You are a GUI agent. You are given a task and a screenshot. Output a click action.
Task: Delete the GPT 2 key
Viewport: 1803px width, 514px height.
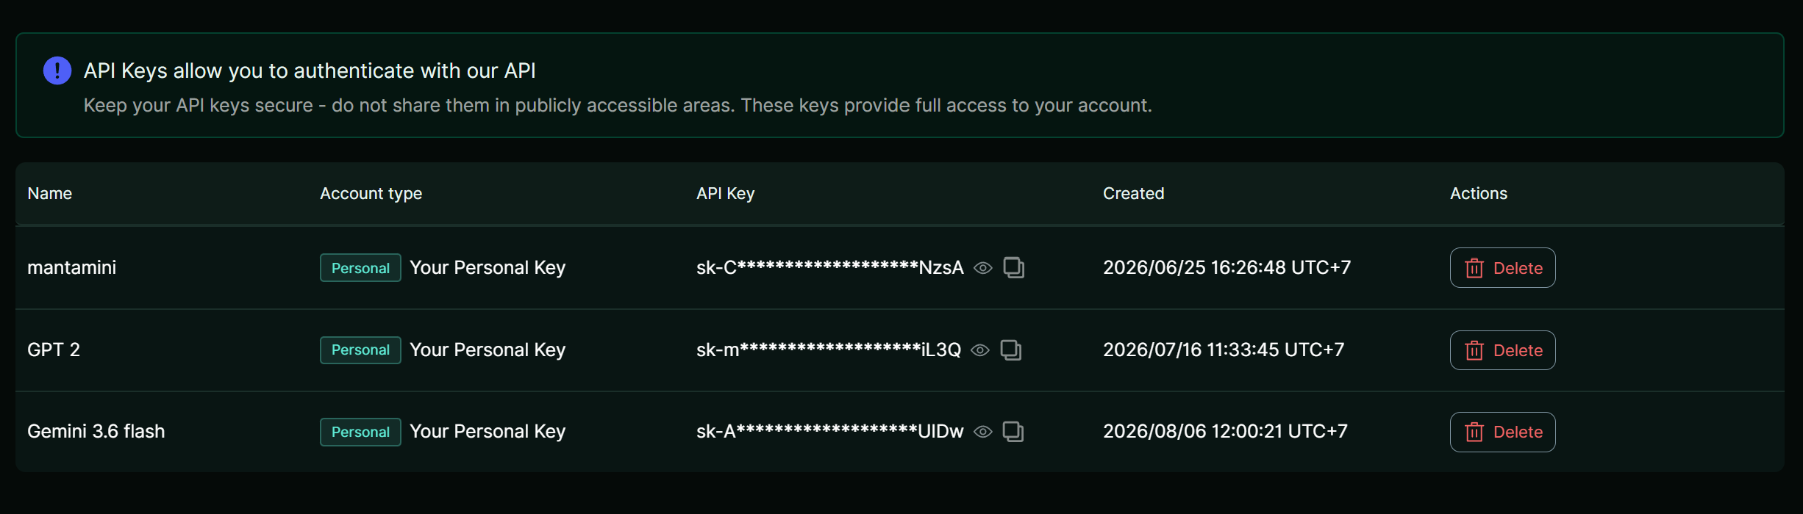[x=1502, y=350]
